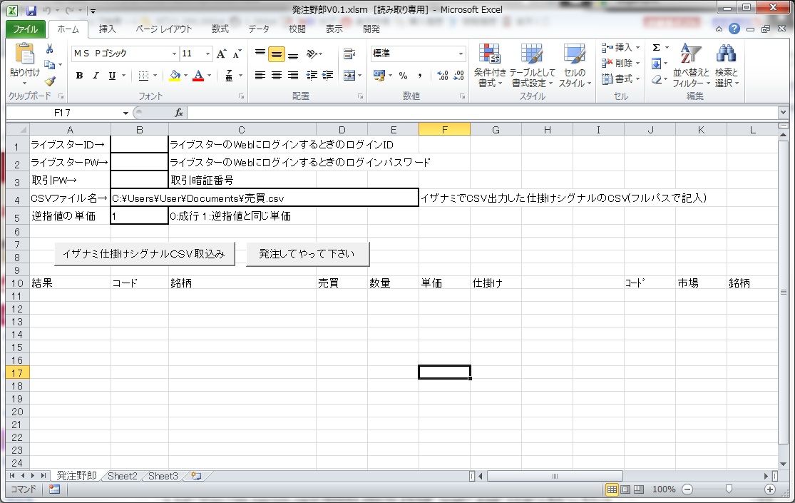Apply comma style number format
Viewport: 795px width, 503px height.
[x=419, y=76]
